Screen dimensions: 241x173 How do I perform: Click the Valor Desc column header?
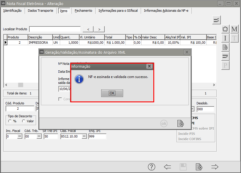153,37
